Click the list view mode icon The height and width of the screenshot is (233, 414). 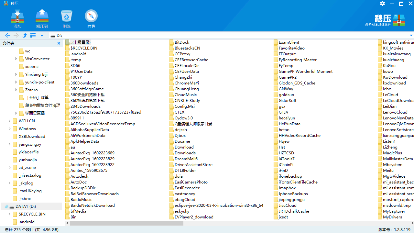[33, 35]
